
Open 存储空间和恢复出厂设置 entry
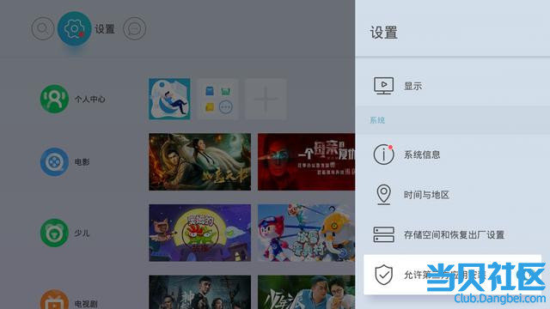pyautogui.click(x=453, y=234)
